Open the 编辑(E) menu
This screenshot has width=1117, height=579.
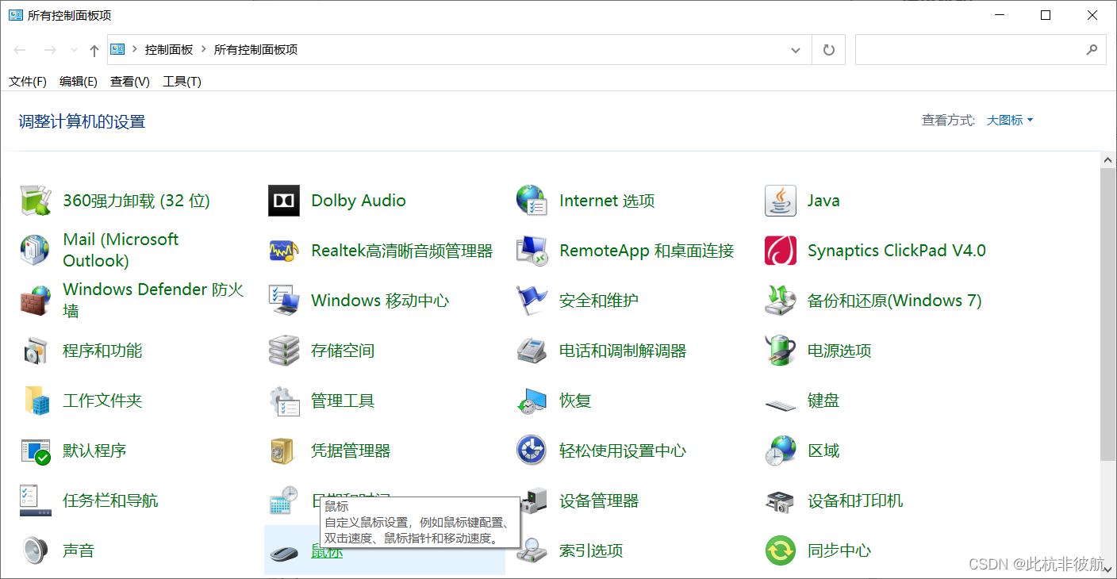pyautogui.click(x=79, y=81)
